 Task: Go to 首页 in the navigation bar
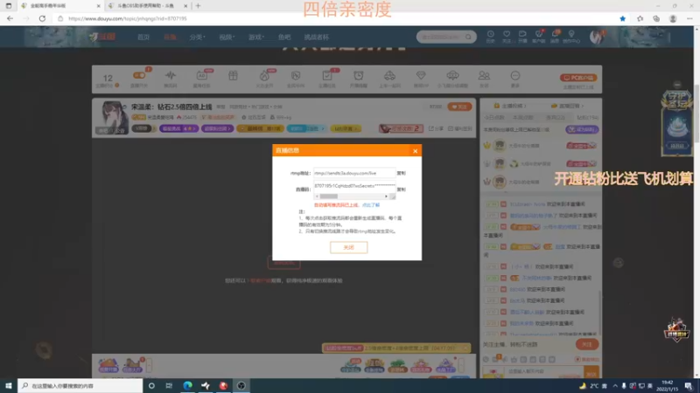point(143,37)
